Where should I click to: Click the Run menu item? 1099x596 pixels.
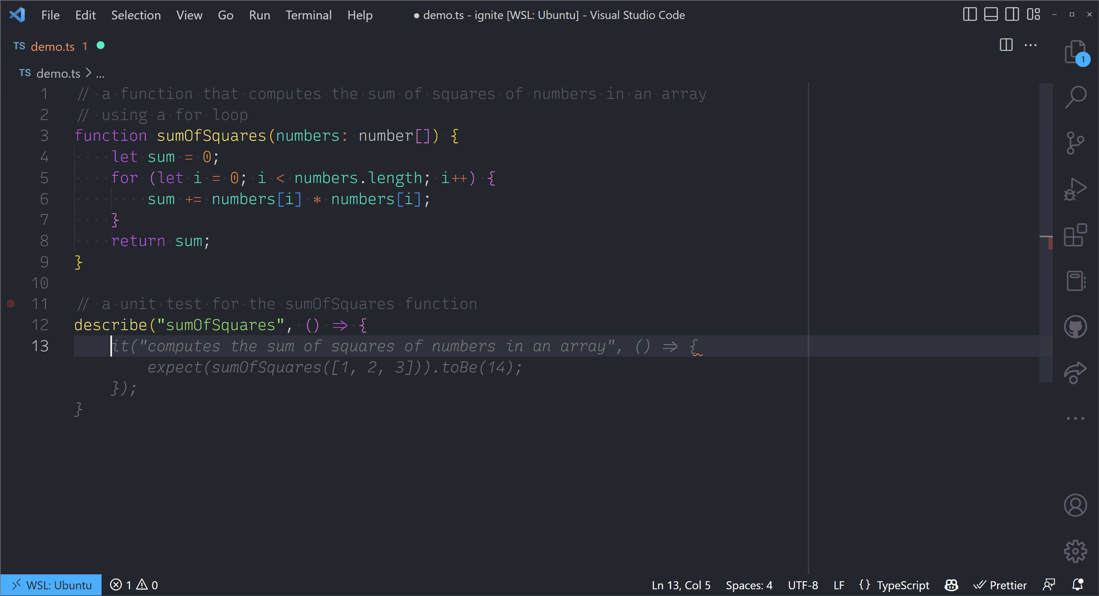(x=259, y=14)
